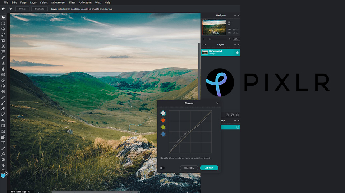Collapse the Layers panel
Image resolution: width=345 pixels, height=193 pixels.
(235, 45)
